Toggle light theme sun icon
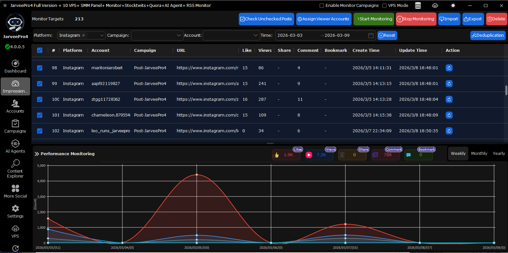508x253 pixels. pyautogui.click(x=453, y=6)
